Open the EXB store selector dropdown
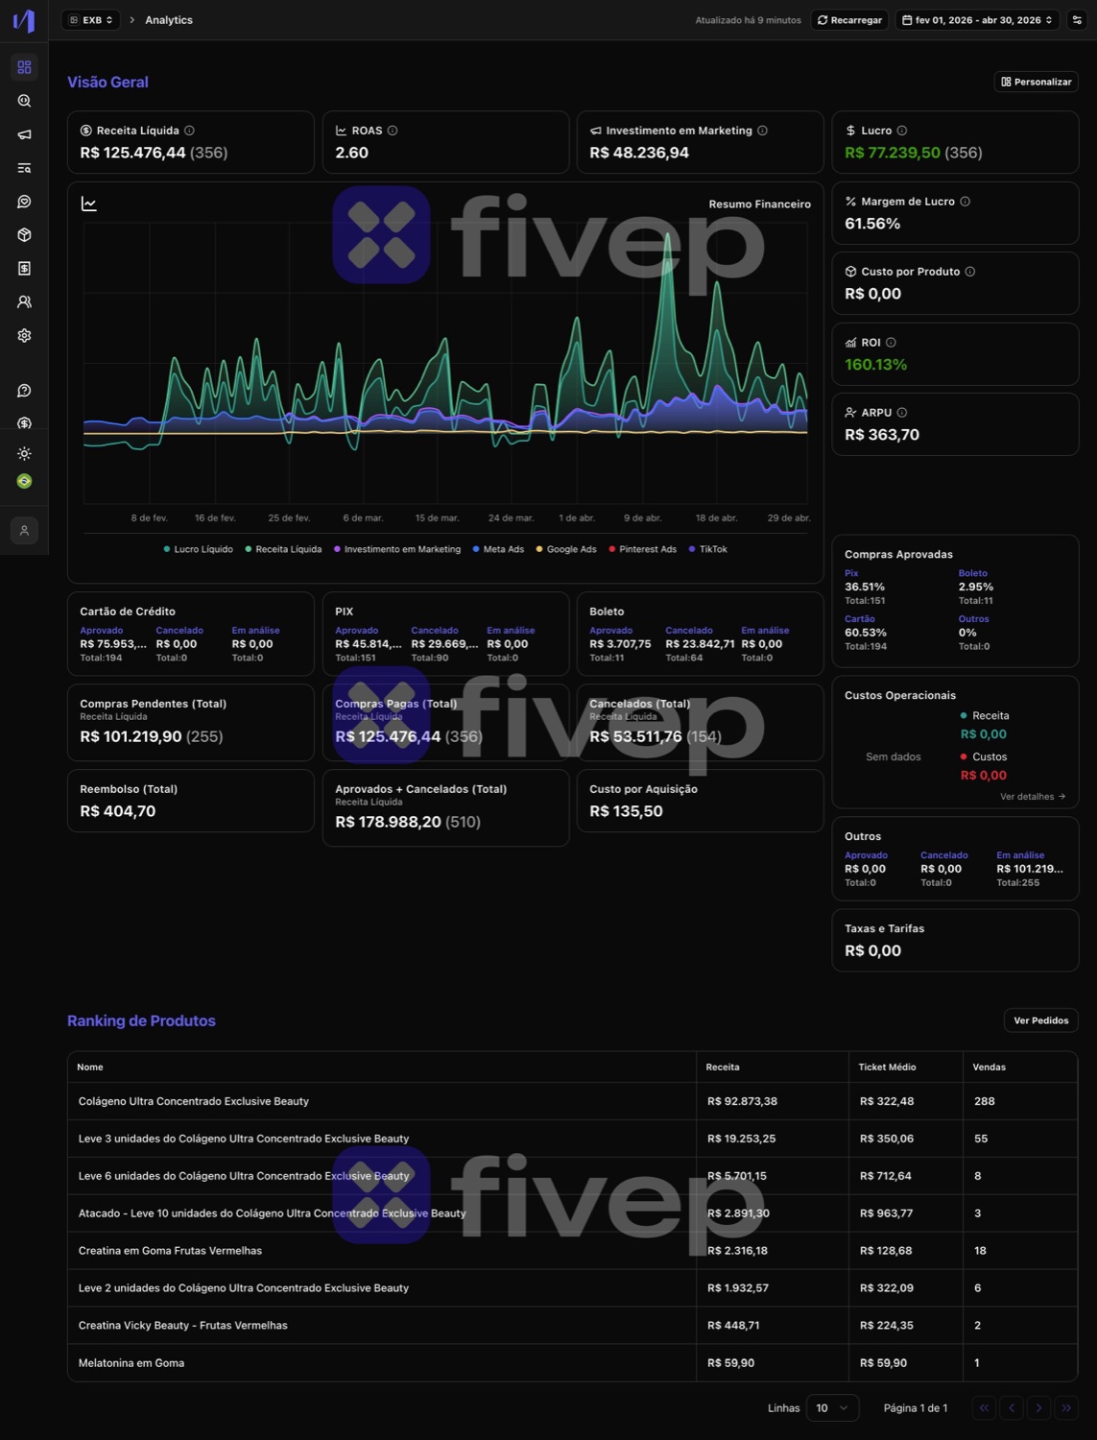Image resolution: width=1097 pixels, height=1440 pixels. pyautogui.click(x=91, y=20)
